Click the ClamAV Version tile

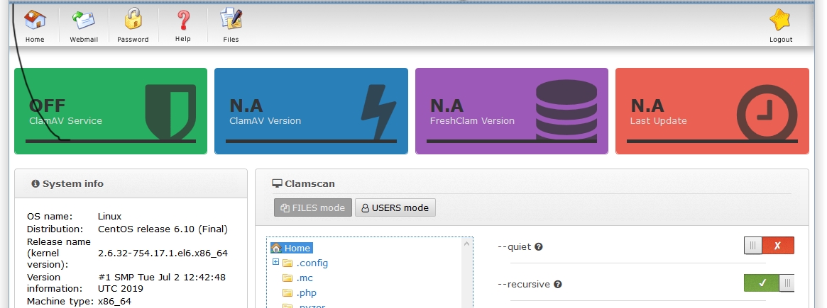pyautogui.click(x=311, y=111)
